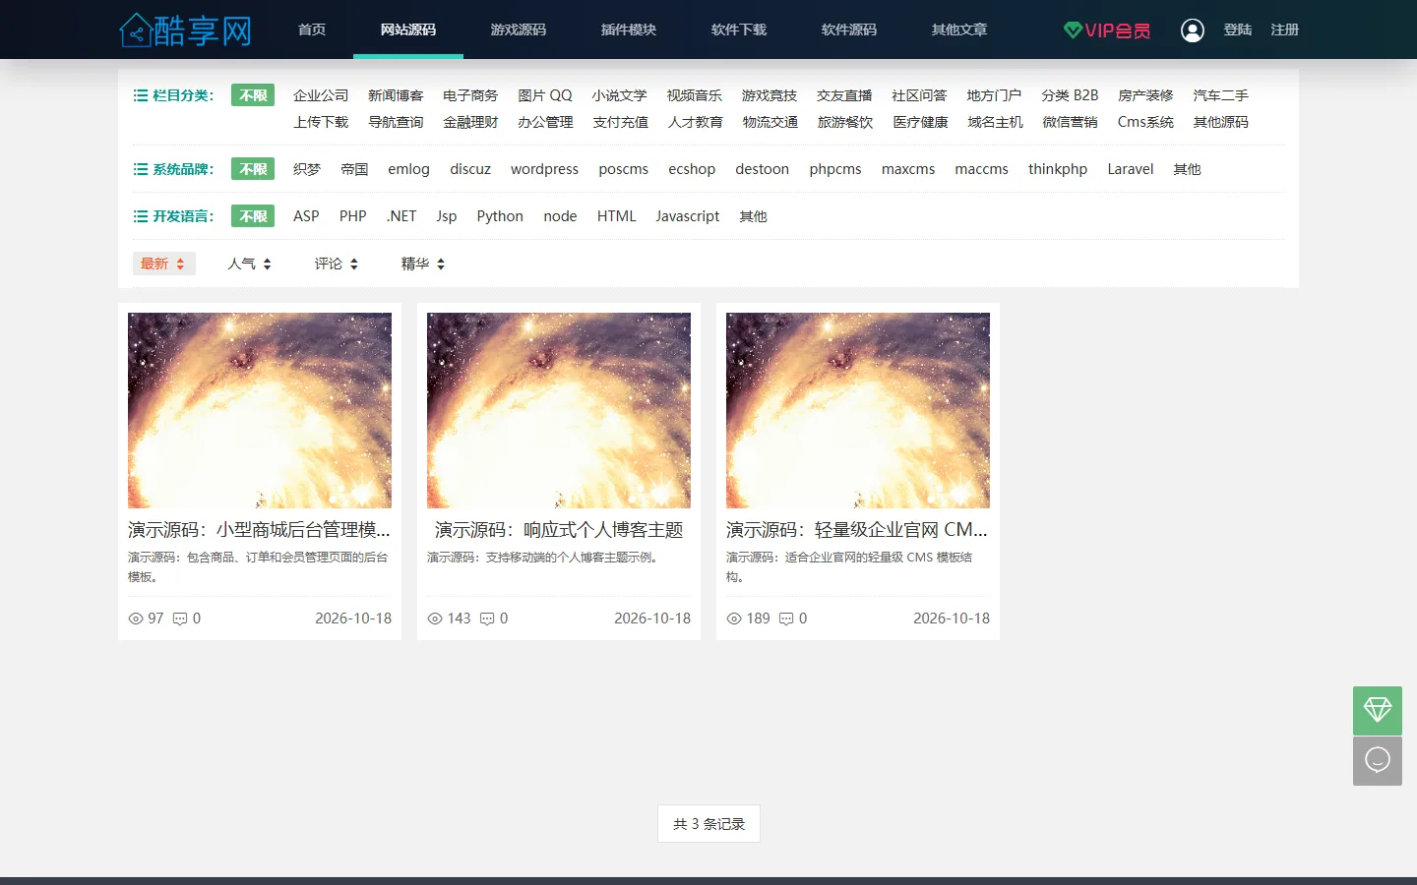Click the VIP会员 diamond link

[x=1107, y=30]
